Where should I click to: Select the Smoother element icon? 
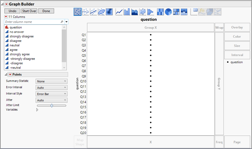coord(85,12)
